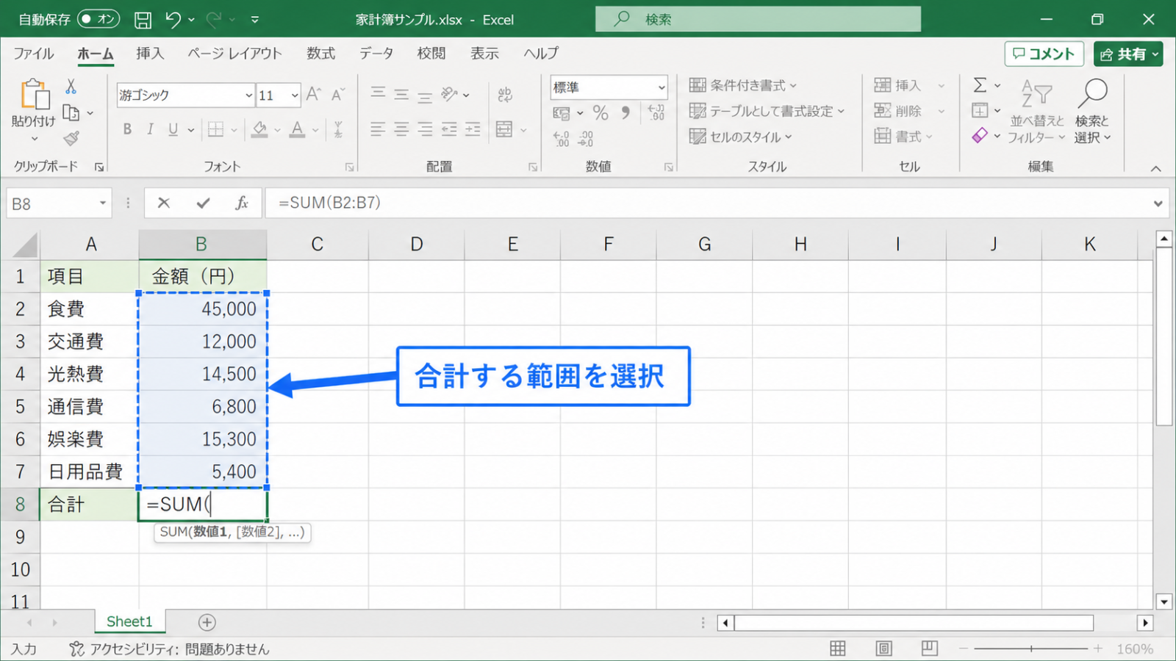Toggle align left
This screenshot has width=1176, height=661.
(x=378, y=130)
